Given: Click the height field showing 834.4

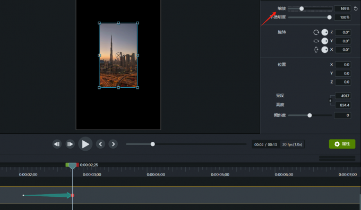Looking at the screenshot, I should coord(343,105).
